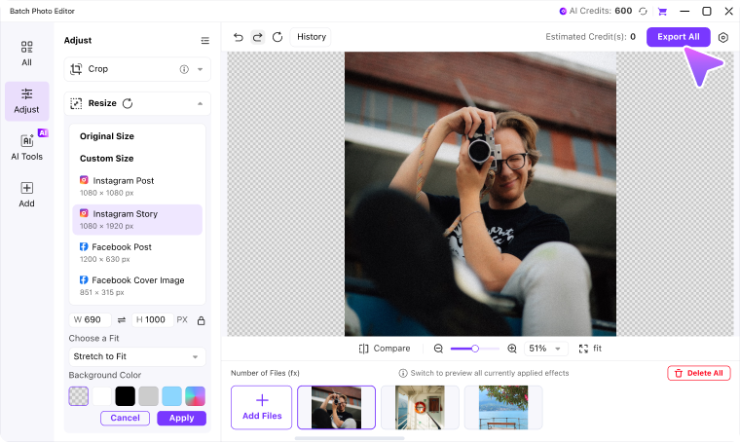Click the shopping cart icon
The image size is (740, 443).
[x=663, y=12]
